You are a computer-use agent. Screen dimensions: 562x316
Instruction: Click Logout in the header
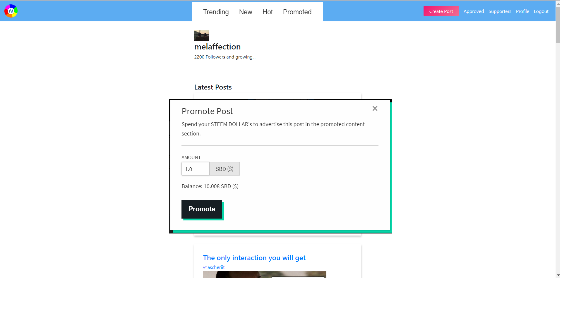click(541, 11)
